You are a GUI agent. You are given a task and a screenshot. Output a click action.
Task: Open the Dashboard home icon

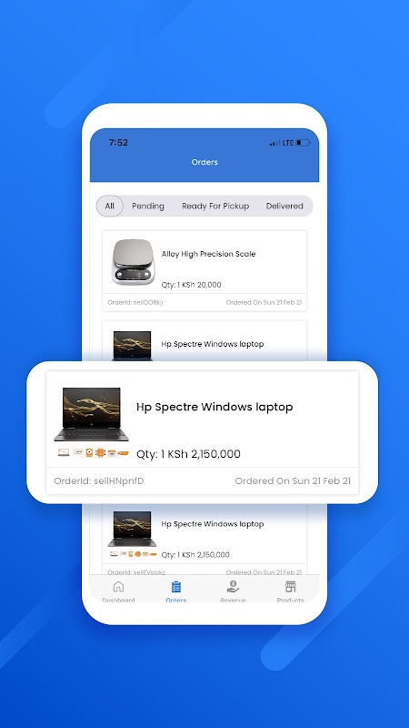tap(118, 586)
